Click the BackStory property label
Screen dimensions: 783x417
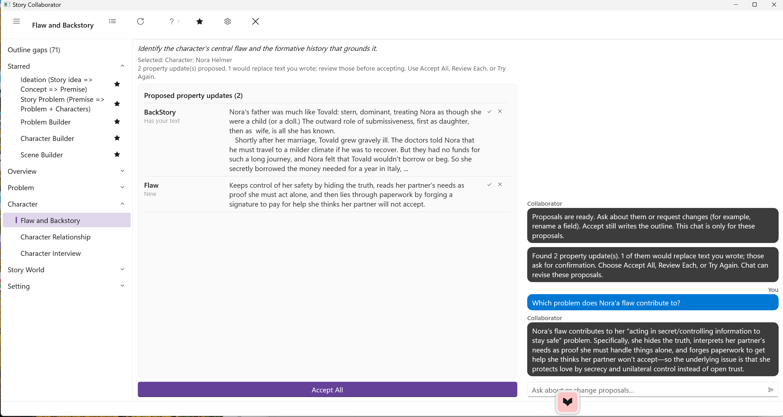tap(160, 112)
